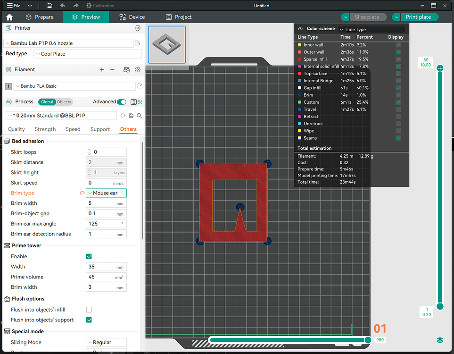Screen dimensions: 454x354
Task: Add a filament with the plus icon
Action: coord(102,69)
